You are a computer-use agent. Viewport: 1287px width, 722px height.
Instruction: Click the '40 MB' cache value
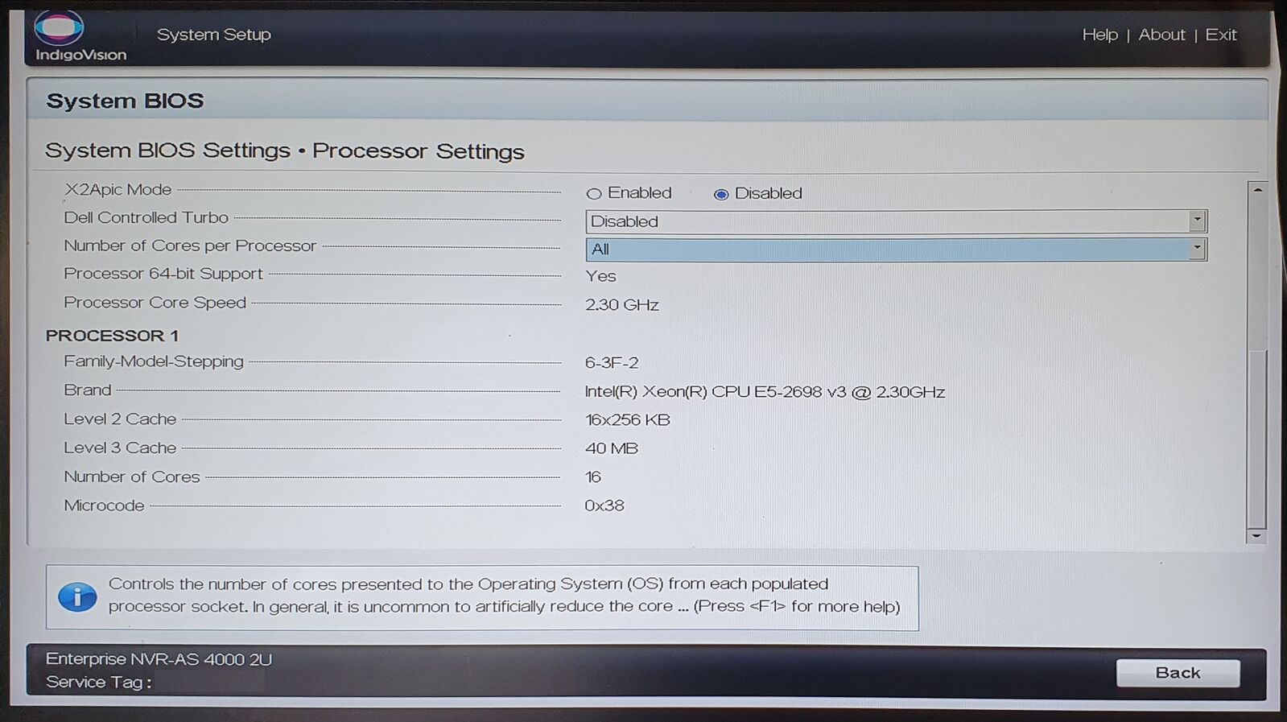click(611, 448)
